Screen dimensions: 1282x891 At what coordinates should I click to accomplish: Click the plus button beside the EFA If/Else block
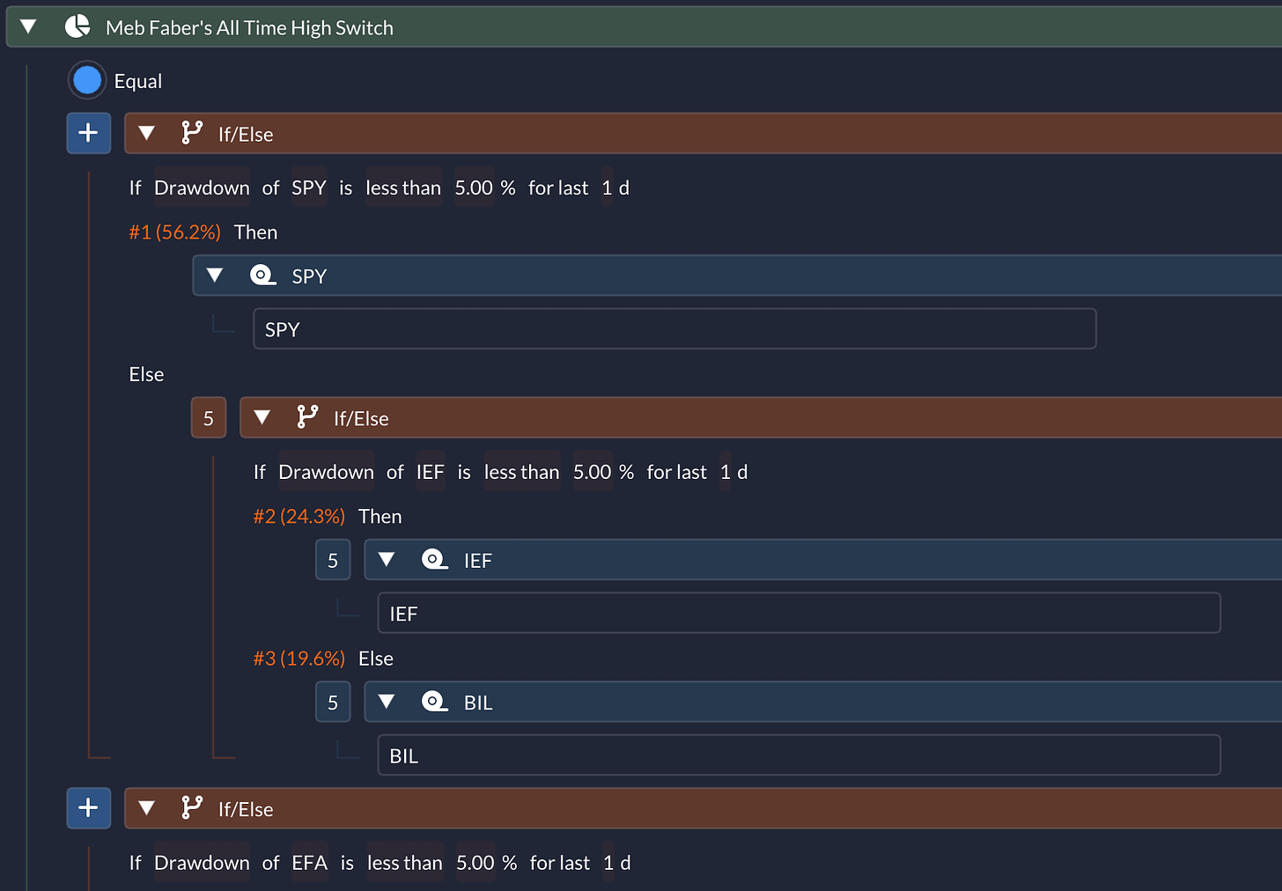click(x=88, y=808)
